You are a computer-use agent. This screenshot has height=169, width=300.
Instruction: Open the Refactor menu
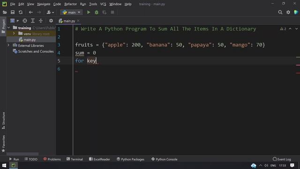[70, 4]
